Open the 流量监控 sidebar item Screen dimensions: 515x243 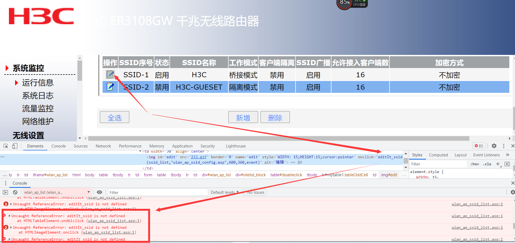point(38,108)
